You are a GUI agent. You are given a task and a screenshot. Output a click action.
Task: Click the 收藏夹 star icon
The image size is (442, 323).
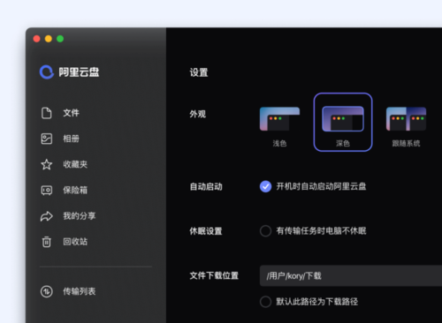47,164
